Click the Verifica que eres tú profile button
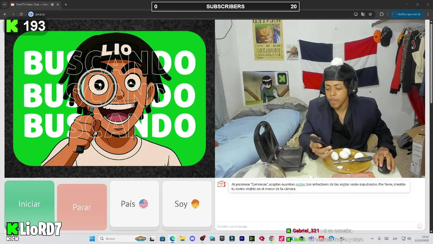The height and width of the screenshot is (244, 433). pos(407,14)
